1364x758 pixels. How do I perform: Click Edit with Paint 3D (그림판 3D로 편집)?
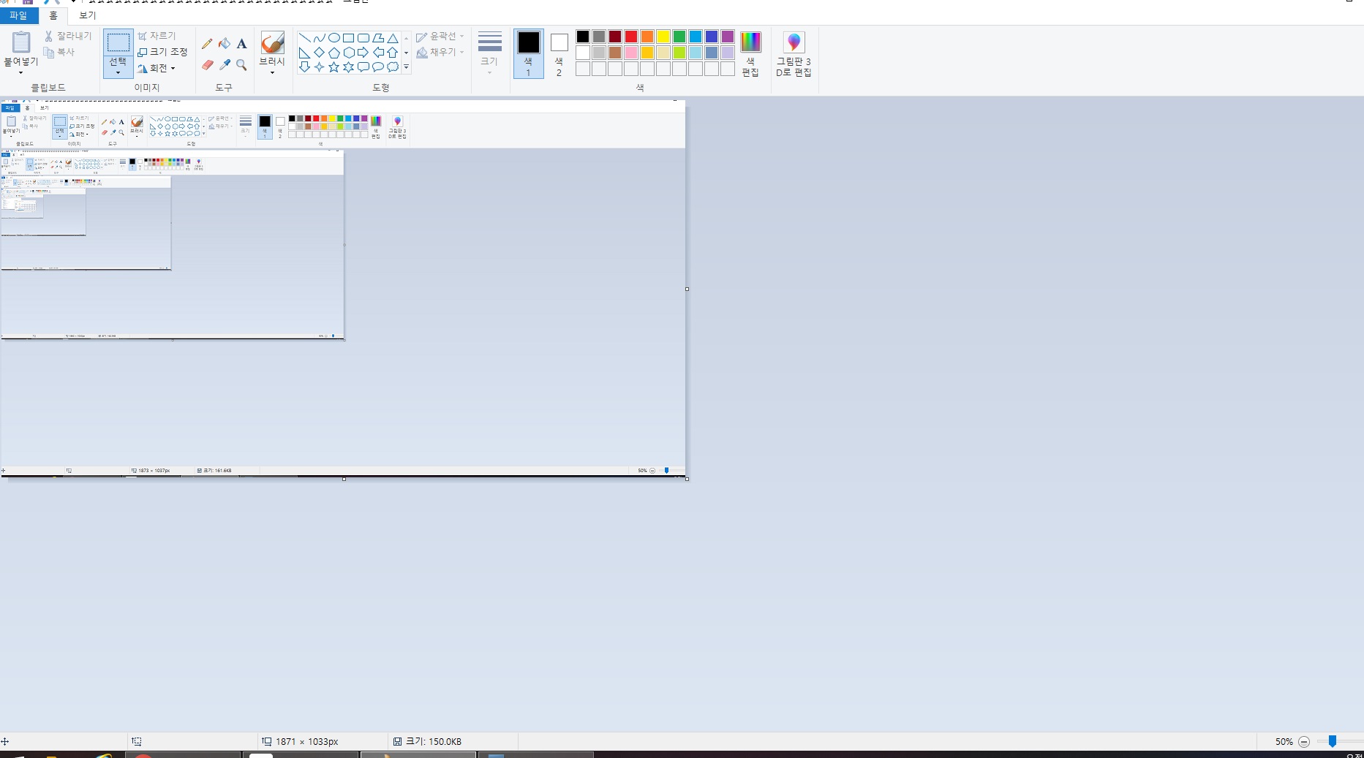[x=794, y=53]
